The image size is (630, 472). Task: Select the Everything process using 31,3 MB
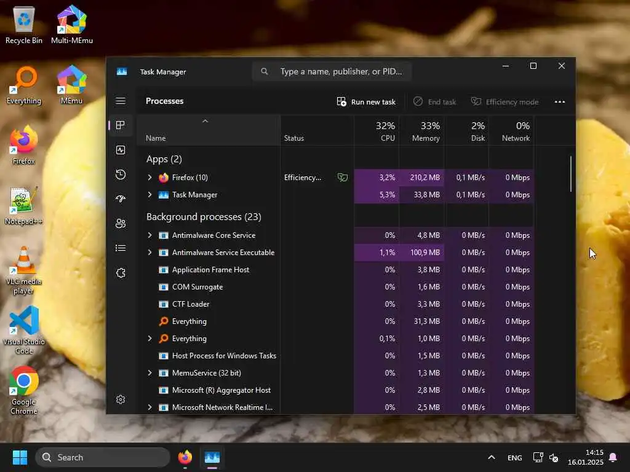click(335, 321)
